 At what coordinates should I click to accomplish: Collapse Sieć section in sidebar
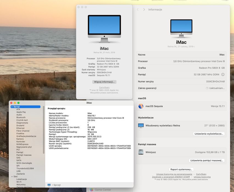click(12, 176)
